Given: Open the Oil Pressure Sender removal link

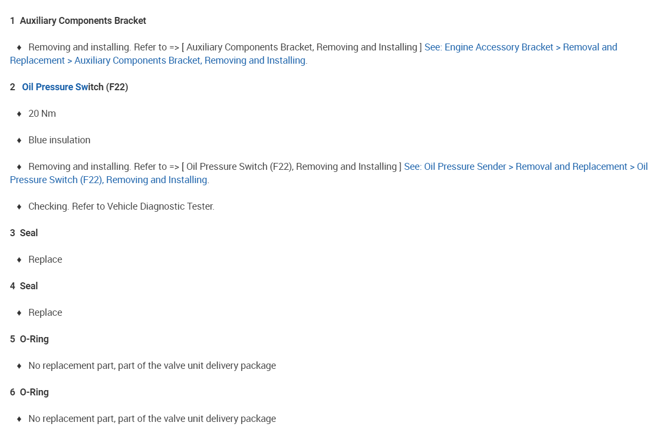Looking at the screenshot, I should tap(525, 167).
